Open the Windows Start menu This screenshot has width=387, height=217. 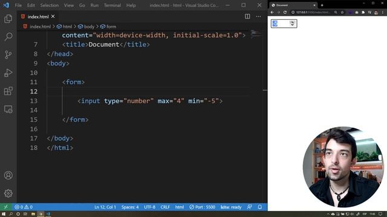pos(4,214)
